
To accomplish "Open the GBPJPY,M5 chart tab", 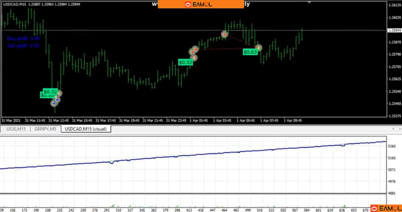I will 46,129.
